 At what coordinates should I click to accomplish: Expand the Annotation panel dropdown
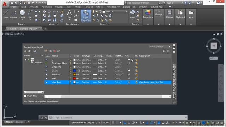72,24
